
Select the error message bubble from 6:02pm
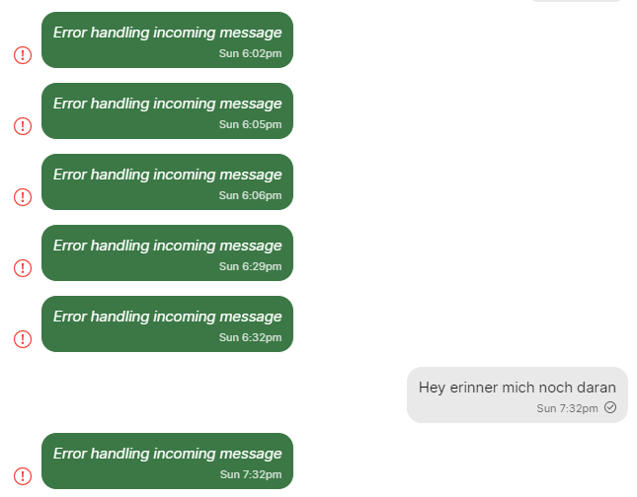click(x=167, y=39)
